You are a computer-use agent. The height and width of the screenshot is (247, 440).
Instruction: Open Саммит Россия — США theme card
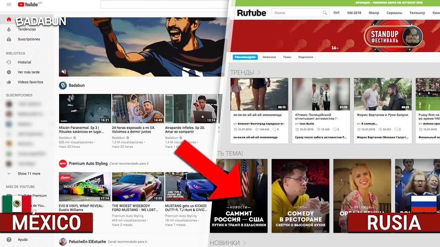coord(239,196)
